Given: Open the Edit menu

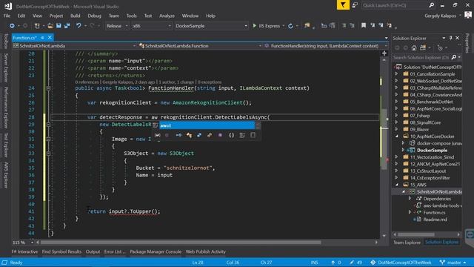Looking at the screenshot, I should 21,16.
